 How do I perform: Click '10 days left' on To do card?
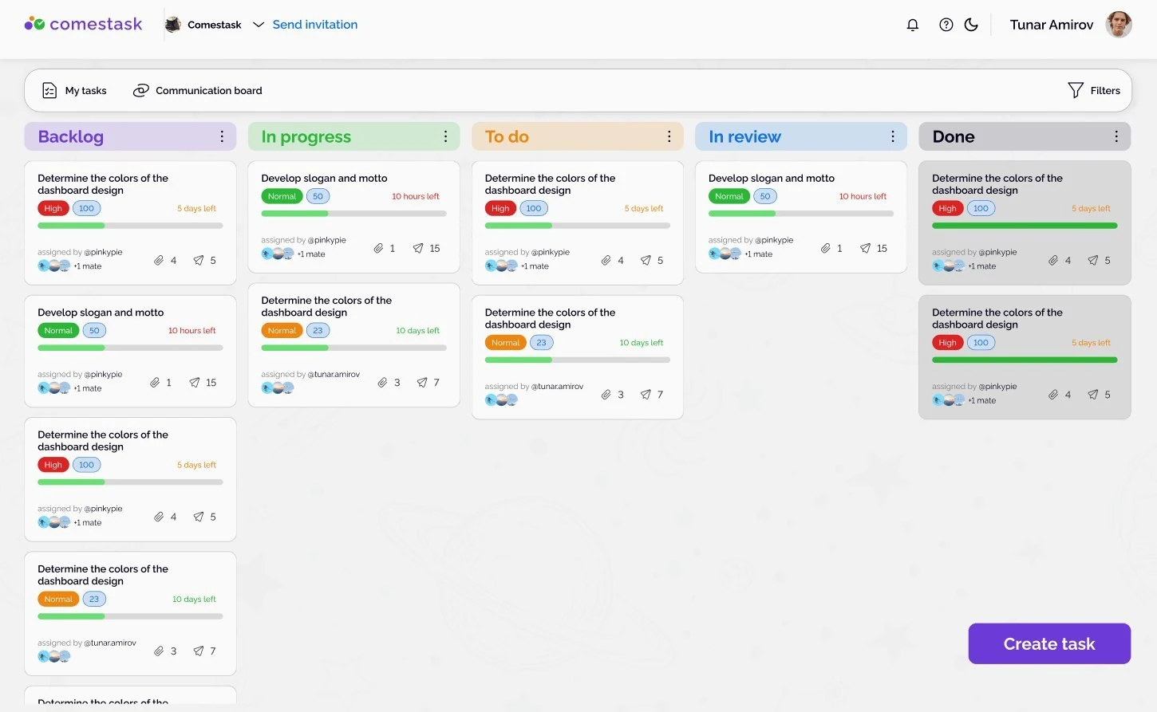point(642,343)
